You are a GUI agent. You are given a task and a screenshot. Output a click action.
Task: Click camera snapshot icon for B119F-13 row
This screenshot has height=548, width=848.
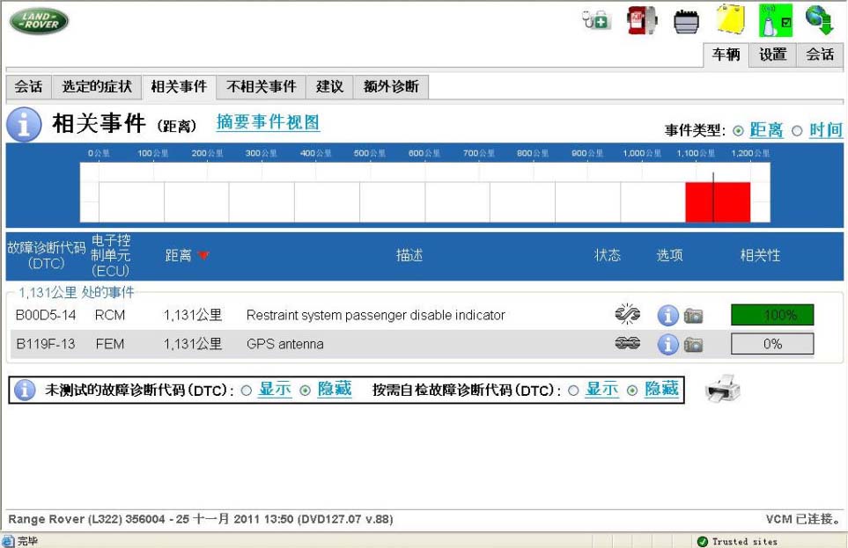coord(693,344)
